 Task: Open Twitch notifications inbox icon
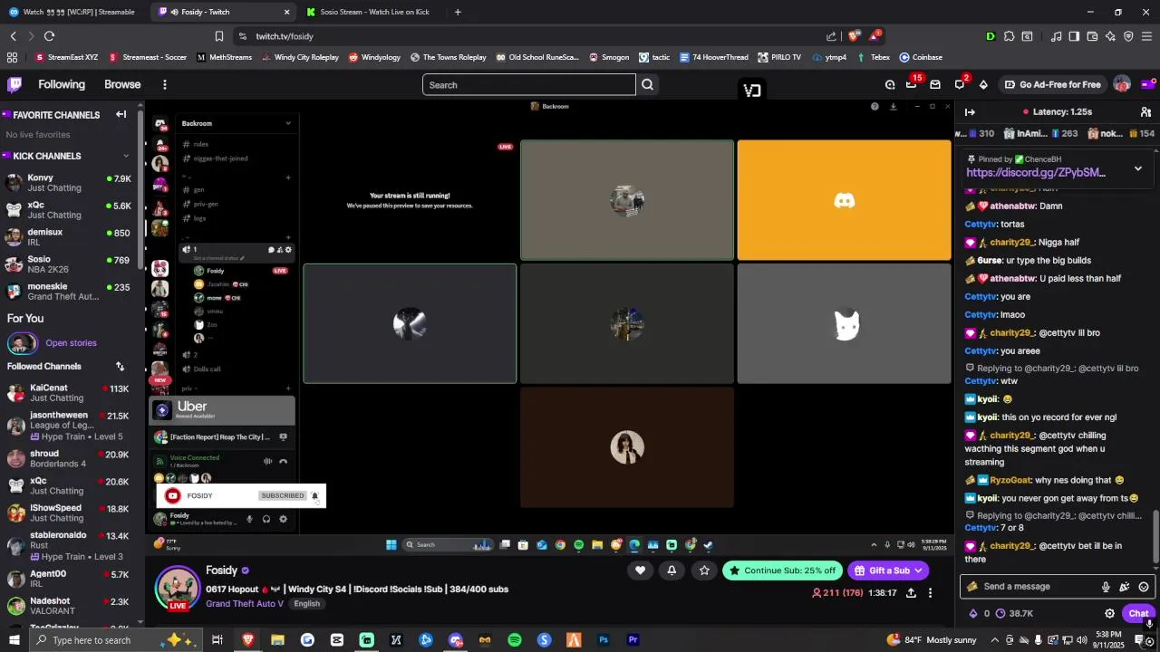935,84
